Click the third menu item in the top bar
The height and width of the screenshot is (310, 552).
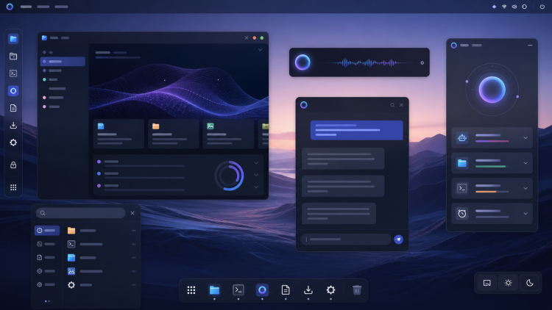pos(61,7)
